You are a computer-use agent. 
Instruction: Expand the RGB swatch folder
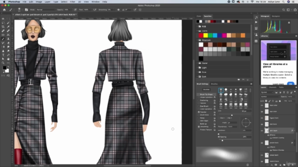click(197, 26)
